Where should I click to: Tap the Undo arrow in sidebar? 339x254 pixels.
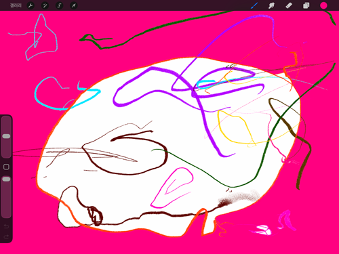[6, 226]
